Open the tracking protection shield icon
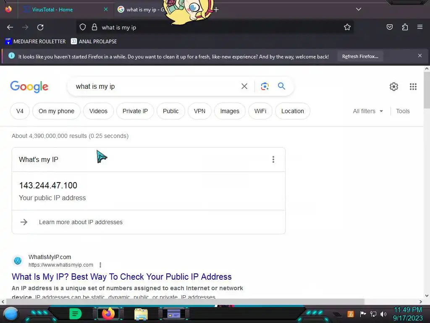Screen dimensions: 430x323 coord(83,27)
